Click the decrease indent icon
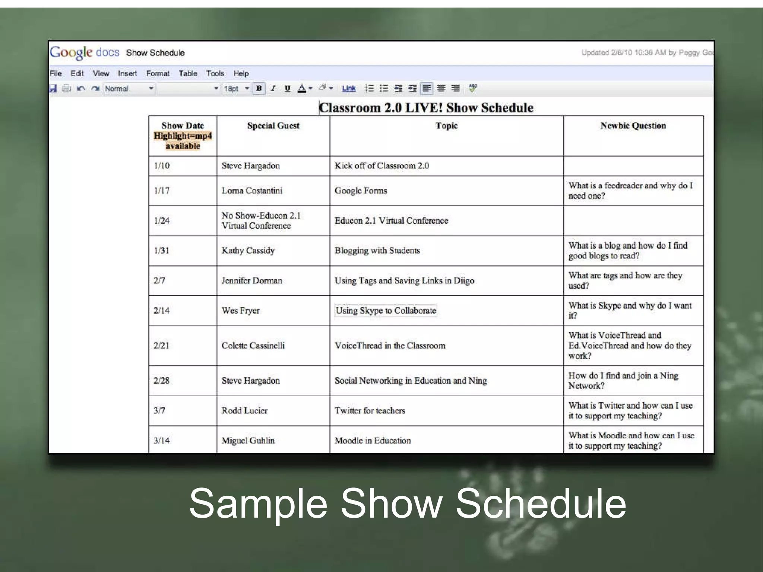This screenshot has height=572, width=763. coord(398,88)
